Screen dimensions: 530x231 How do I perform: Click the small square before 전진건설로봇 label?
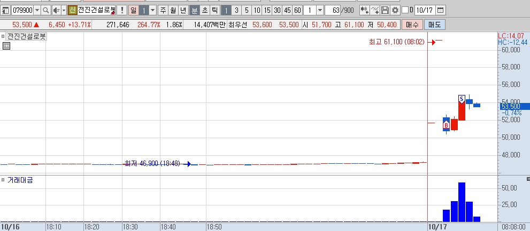coord(3,36)
